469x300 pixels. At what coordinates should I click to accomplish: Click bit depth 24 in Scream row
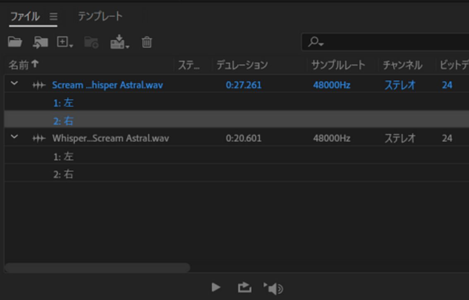pyautogui.click(x=447, y=85)
